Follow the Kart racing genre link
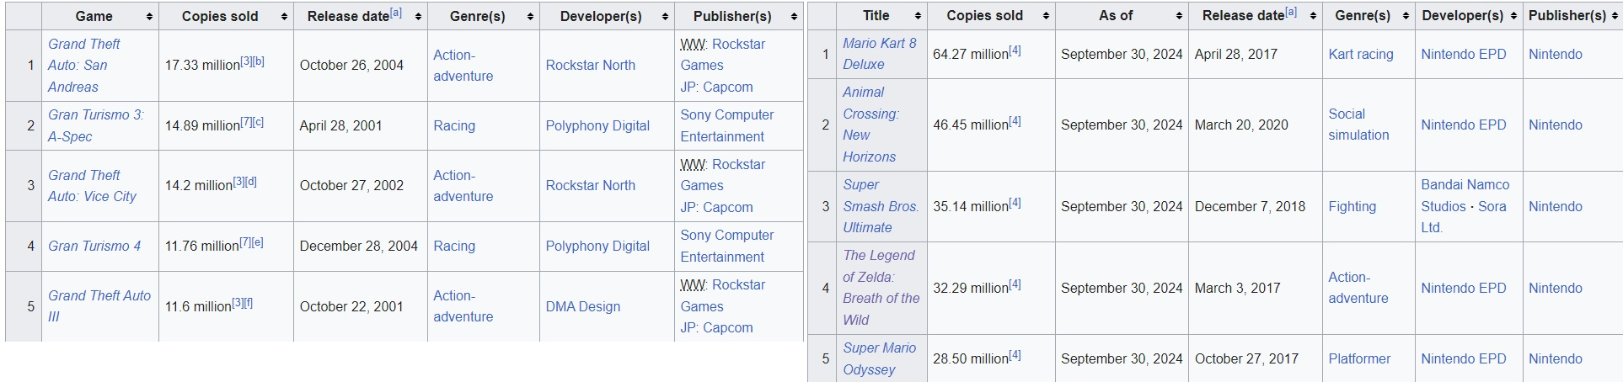This screenshot has height=382, width=1623. tap(1361, 54)
